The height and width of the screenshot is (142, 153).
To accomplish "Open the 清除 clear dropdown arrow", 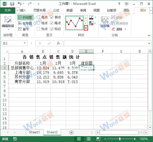I will click(x=125, y=29).
